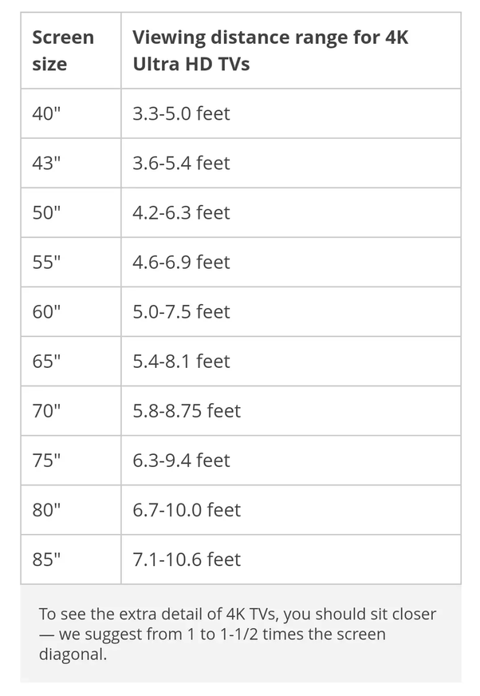Click the 43" screen size cell
480x696 pixels.
(x=71, y=163)
